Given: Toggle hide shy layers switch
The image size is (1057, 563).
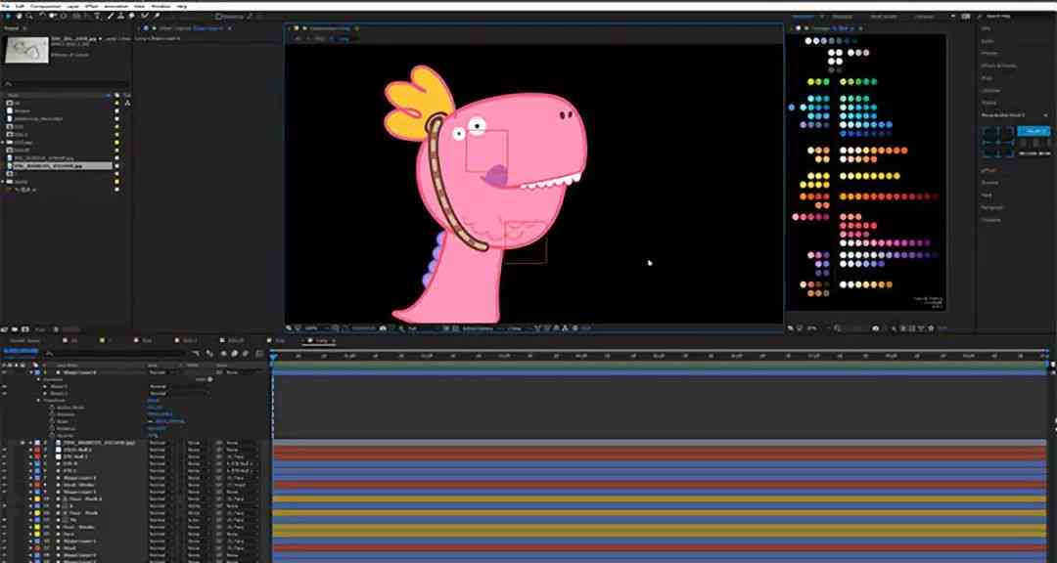Looking at the screenshot, I should pyautogui.click(x=223, y=354).
